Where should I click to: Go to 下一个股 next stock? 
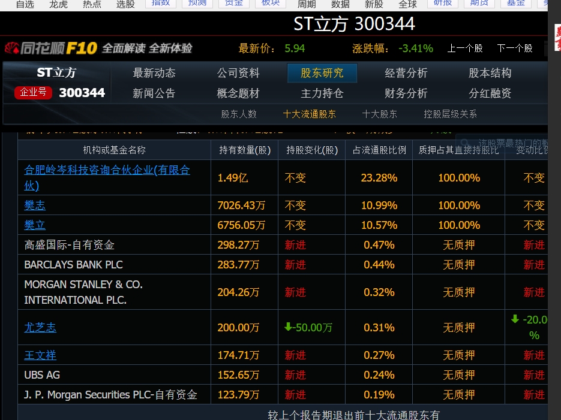point(515,48)
